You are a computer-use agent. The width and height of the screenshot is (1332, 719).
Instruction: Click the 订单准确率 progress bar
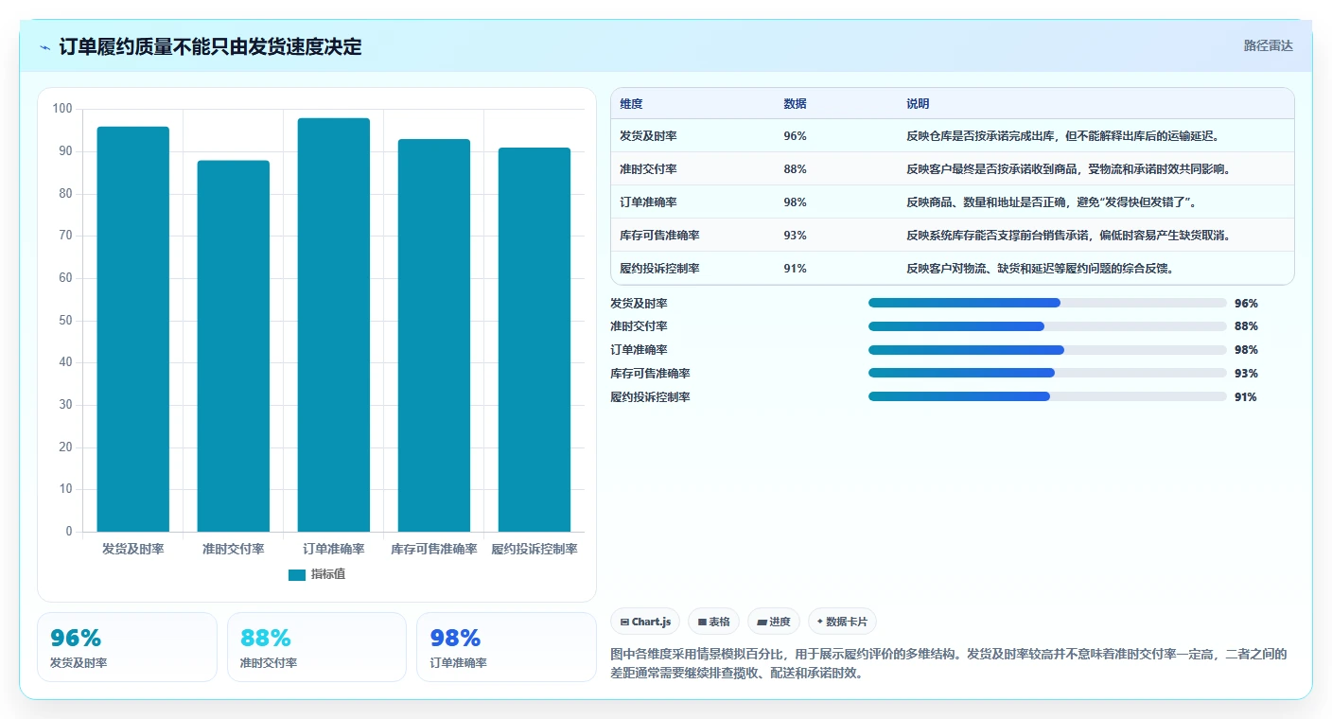pos(1047,350)
